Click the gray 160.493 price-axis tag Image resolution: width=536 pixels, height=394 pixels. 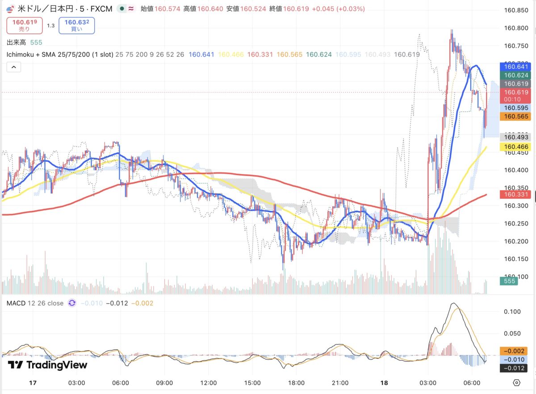coord(516,137)
